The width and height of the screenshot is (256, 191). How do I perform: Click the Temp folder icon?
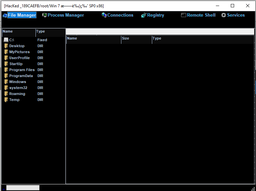(6, 100)
